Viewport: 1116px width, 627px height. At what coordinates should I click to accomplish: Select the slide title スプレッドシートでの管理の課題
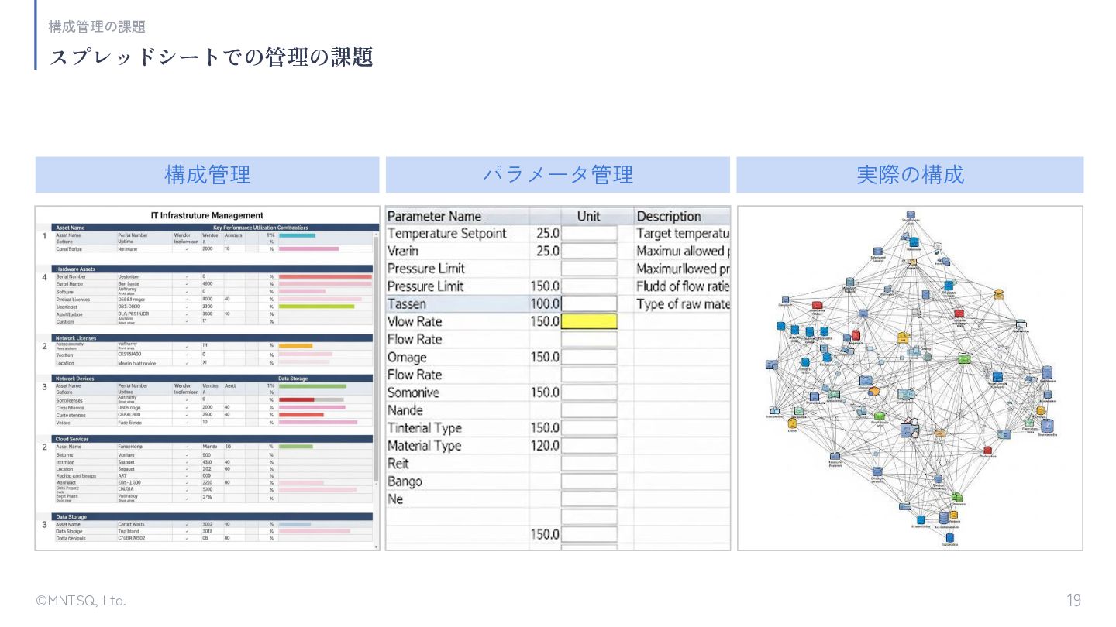tap(212, 57)
